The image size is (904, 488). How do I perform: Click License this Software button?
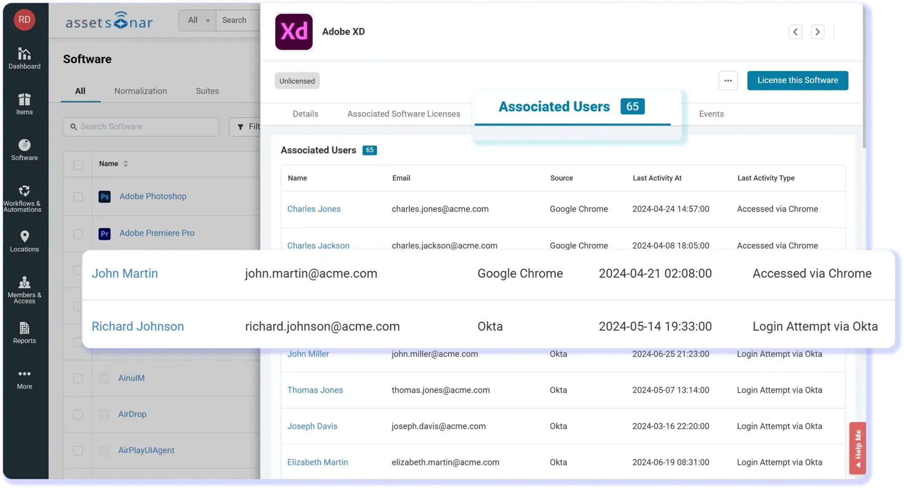tap(797, 81)
